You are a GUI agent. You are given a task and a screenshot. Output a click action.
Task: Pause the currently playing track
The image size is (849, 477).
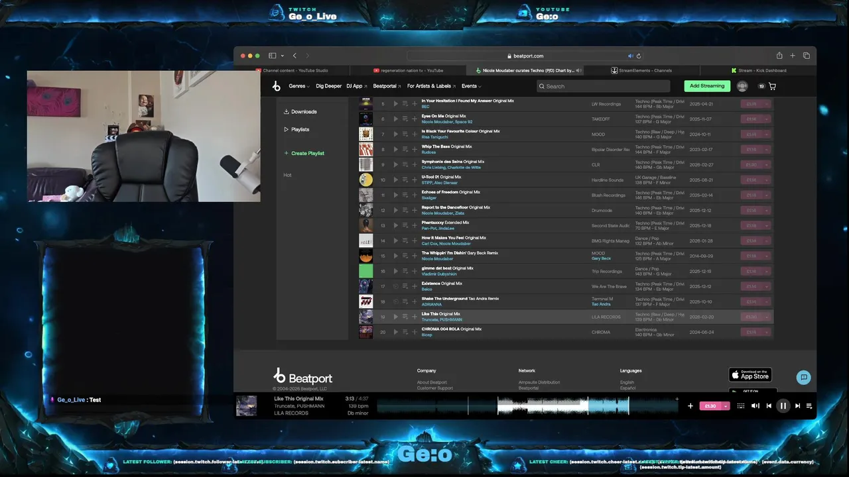tap(783, 405)
